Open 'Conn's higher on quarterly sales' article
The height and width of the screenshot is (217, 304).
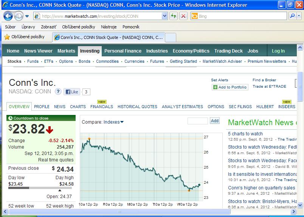pos(261,188)
